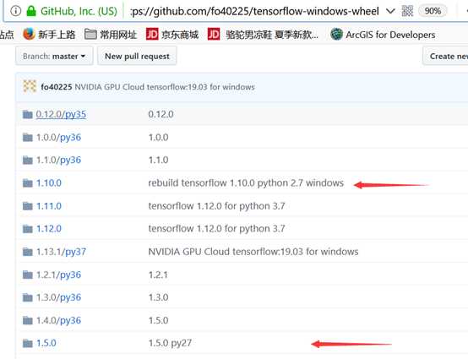Open the 京东商城 JD bookmark
This screenshot has width=468, height=359.
172,35
